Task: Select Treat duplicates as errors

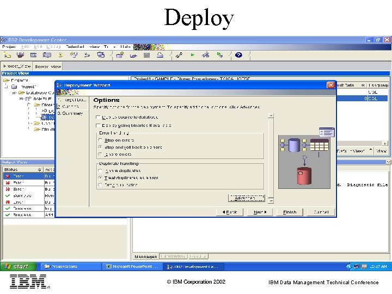Action: point(100,177)
